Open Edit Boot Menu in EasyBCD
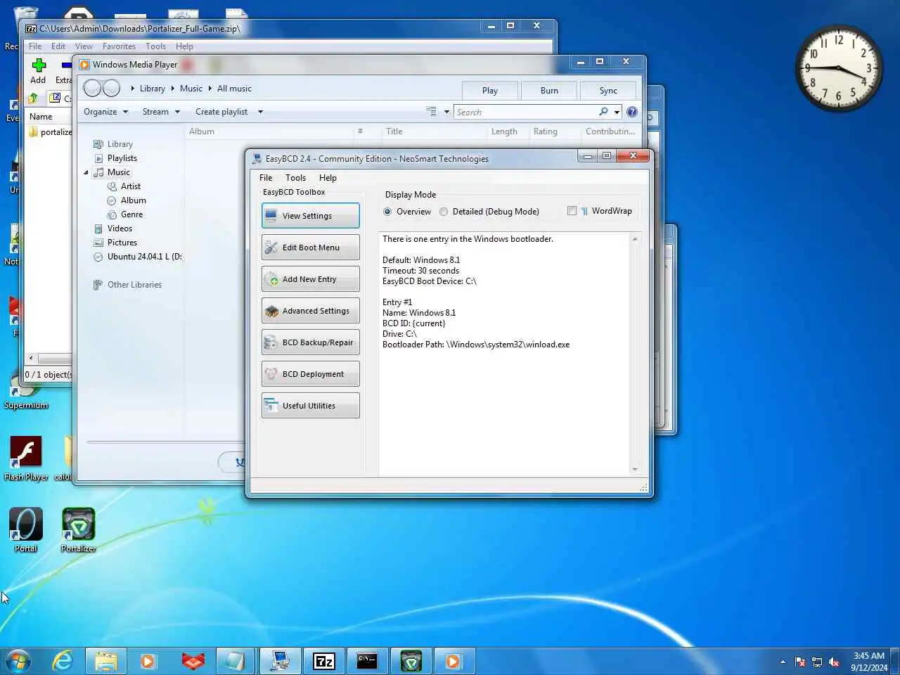This screenshot has height=675, width=900. coord(310,247)
